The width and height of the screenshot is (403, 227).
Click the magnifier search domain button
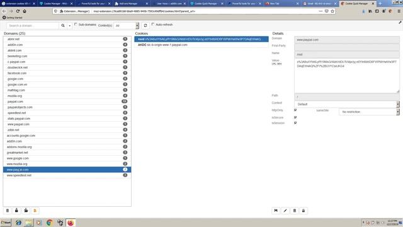[x=63, y=25]
